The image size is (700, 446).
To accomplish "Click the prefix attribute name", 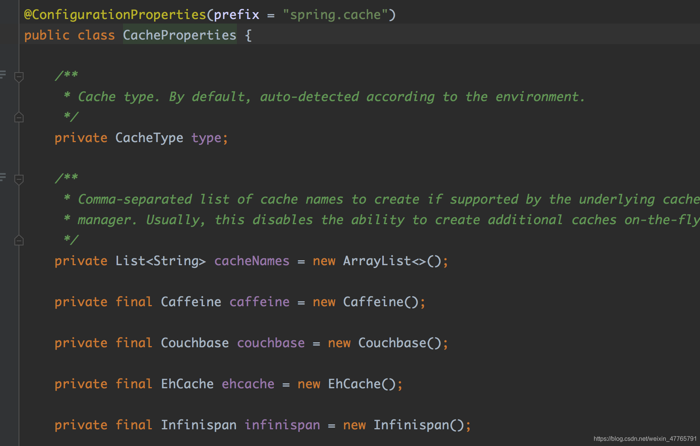I will (236, 14).
